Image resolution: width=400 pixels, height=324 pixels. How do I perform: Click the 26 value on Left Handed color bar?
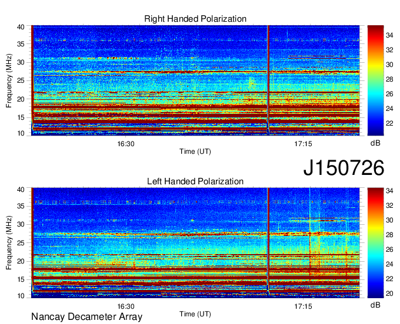pyautogui.click(x=389, y=249)
